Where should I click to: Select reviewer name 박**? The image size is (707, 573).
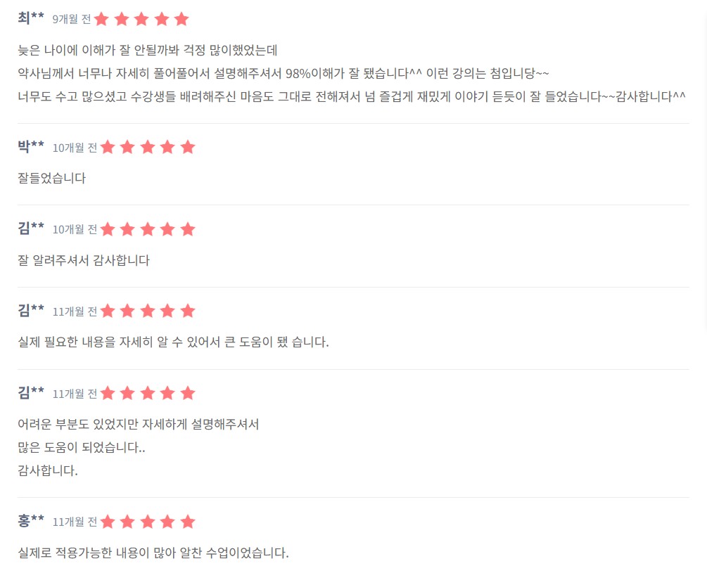(x=31, y=146)
